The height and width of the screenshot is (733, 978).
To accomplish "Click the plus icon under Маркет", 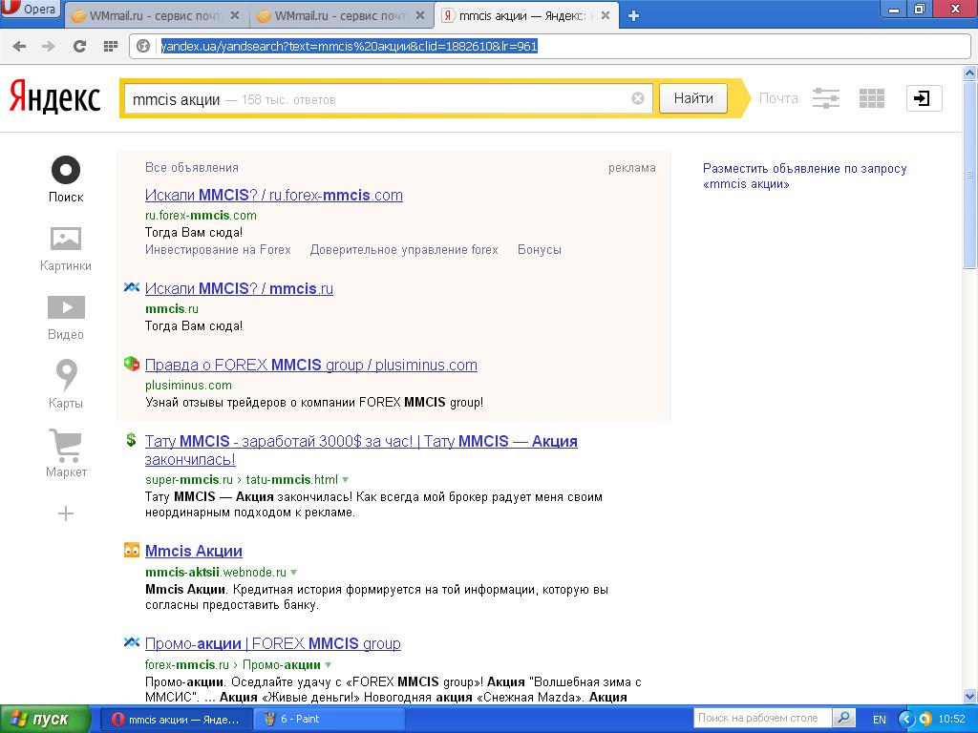I will click(66, 513).
